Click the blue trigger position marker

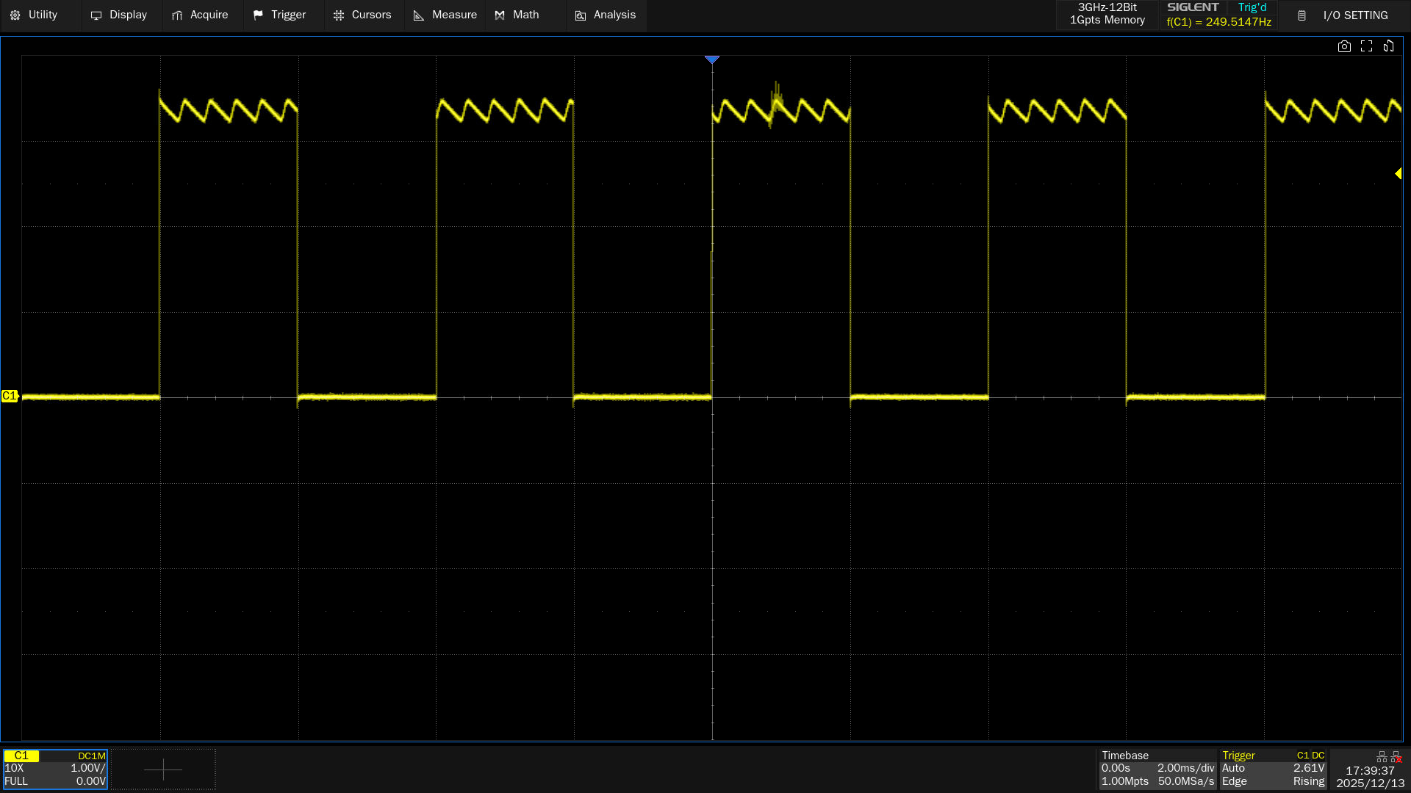(x=711, y=59)
